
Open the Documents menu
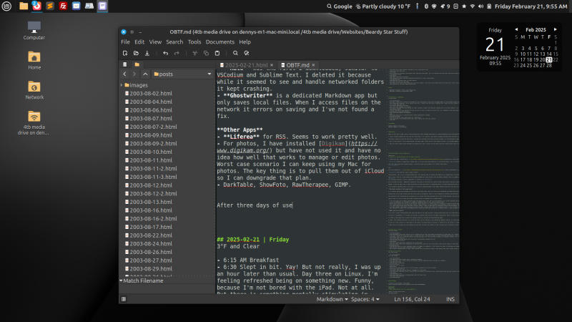220,42
